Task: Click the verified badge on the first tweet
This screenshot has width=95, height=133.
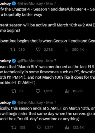Action: coord(14,4)
